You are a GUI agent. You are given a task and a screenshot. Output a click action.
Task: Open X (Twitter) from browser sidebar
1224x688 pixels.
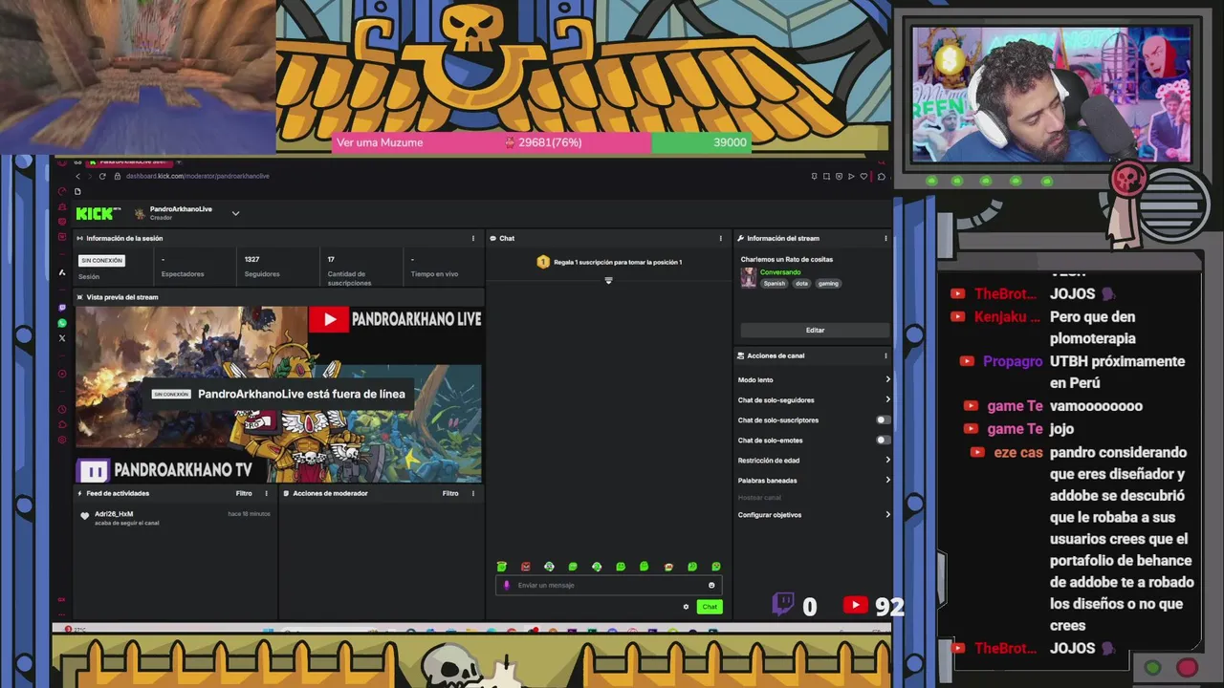[x=62, y=338]
